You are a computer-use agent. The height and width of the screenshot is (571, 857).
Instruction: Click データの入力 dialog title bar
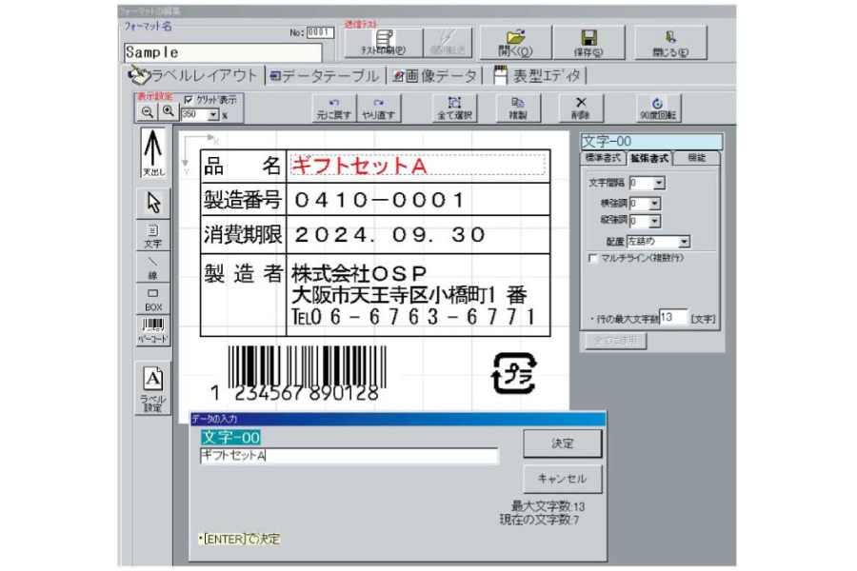398,419
